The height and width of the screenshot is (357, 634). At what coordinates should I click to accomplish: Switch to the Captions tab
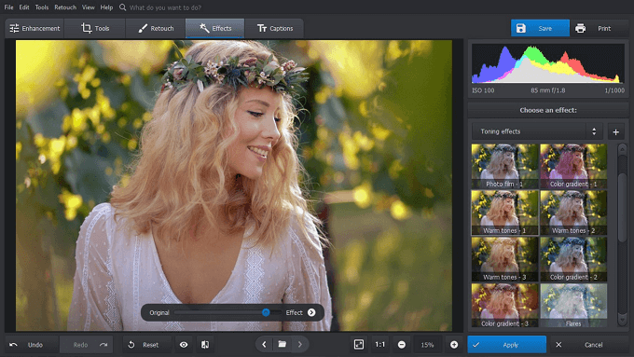pyautogui.click(x=274, y=28)
